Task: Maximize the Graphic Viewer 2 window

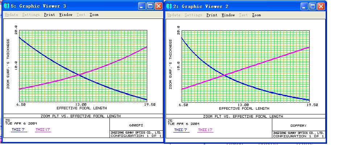Action: coord(313,6)
